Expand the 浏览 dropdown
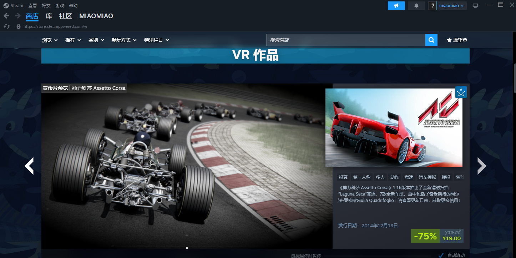This screenshot has height=258, width=516. 50,40
